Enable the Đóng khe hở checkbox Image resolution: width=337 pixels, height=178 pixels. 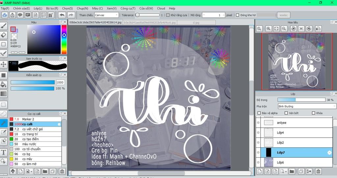[238, 15]
